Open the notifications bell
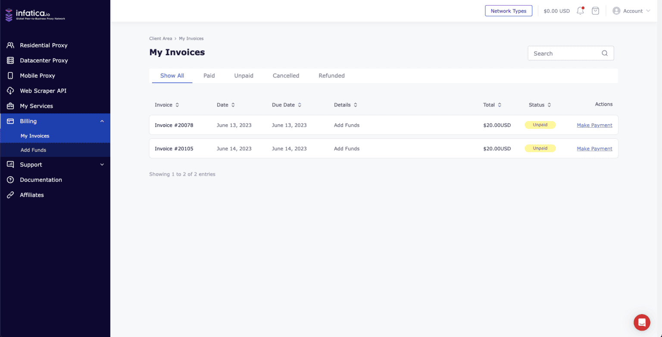The height and width of the screenshot is (337, 662). click(x=580, y=10)
